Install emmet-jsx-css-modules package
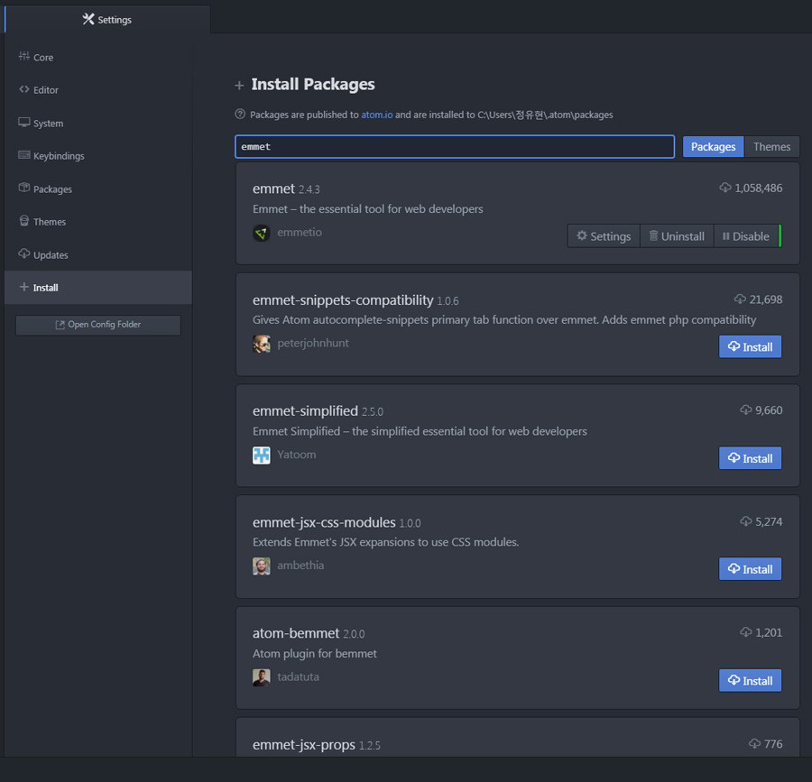 point(750,569)
